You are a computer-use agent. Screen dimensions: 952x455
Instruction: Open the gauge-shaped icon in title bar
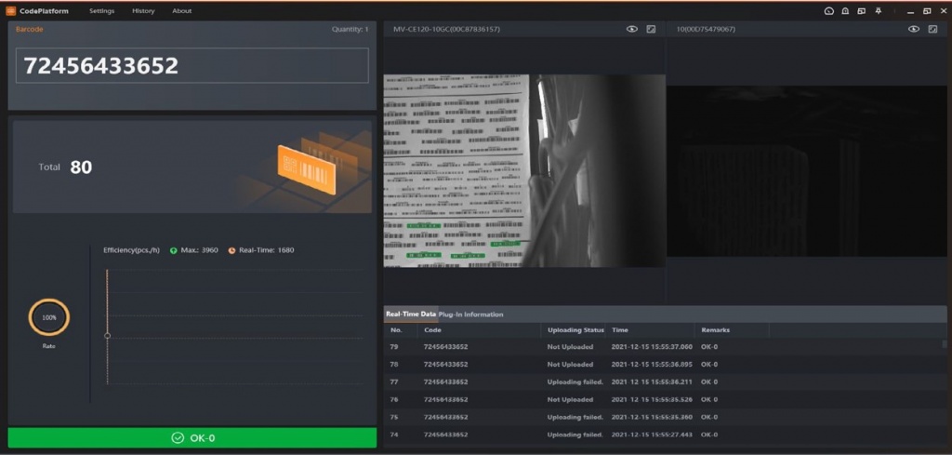tap(828, 11)
